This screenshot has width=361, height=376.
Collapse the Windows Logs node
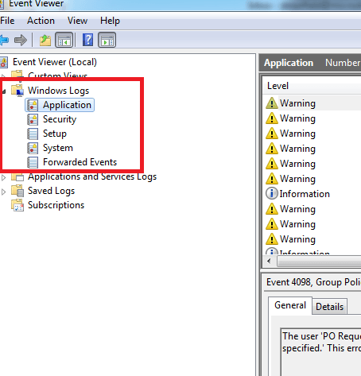tap(4, 91)
